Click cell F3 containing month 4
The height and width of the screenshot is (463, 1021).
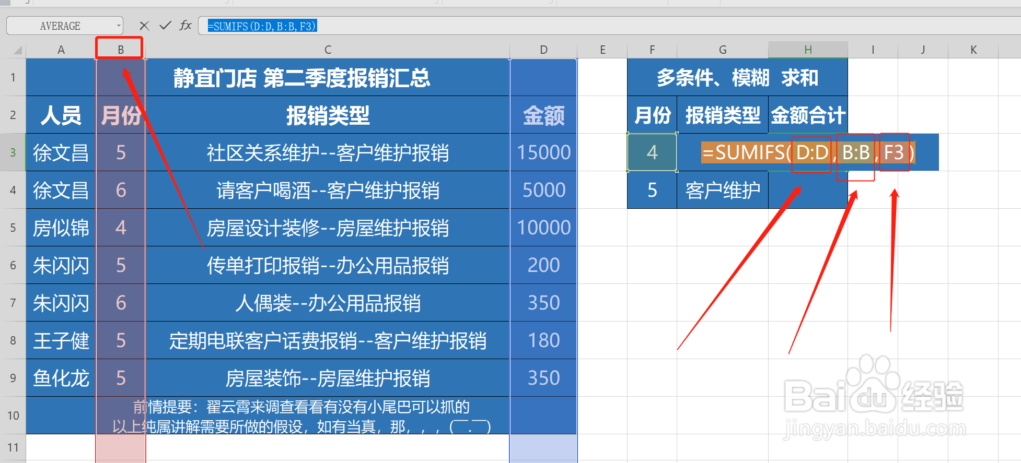[652, 152]
